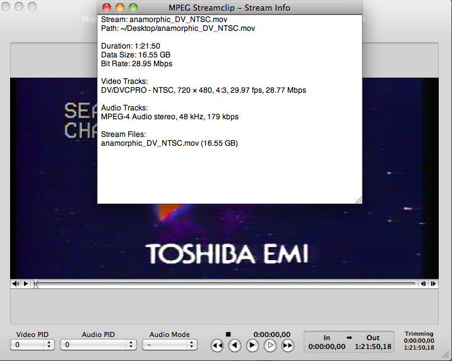Viewport: 452px width, 361px height.
Task: Click the Stream: anamorphic_DV_NTSC.mov line
Action: point(164,20)
